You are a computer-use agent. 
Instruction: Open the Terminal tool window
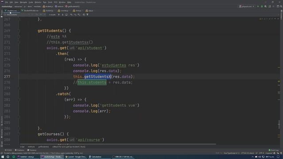coord(32,150)
